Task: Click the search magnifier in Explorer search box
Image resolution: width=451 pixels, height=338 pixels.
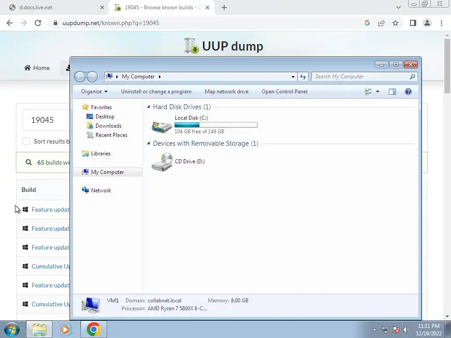Action: point(412,77)
